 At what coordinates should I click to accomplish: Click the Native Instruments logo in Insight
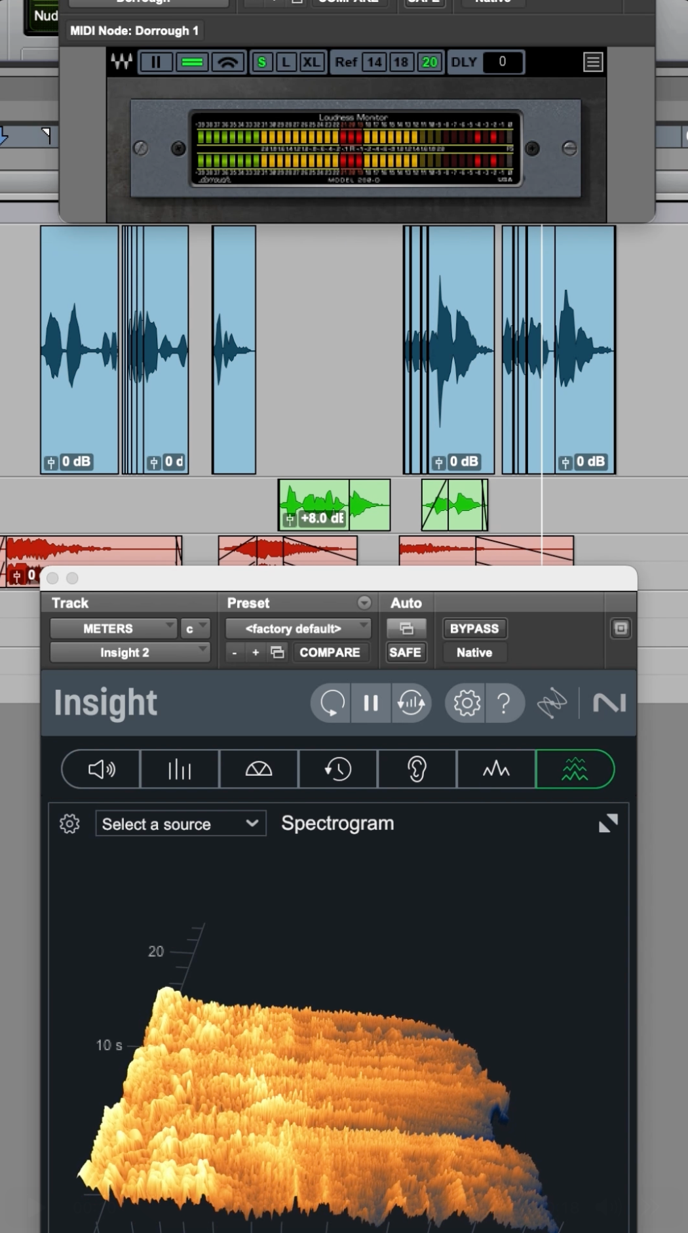(x=609, y=703)
